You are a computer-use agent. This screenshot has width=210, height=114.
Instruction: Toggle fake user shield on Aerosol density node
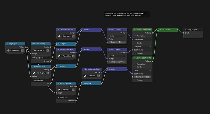click(x=73, y=90)
